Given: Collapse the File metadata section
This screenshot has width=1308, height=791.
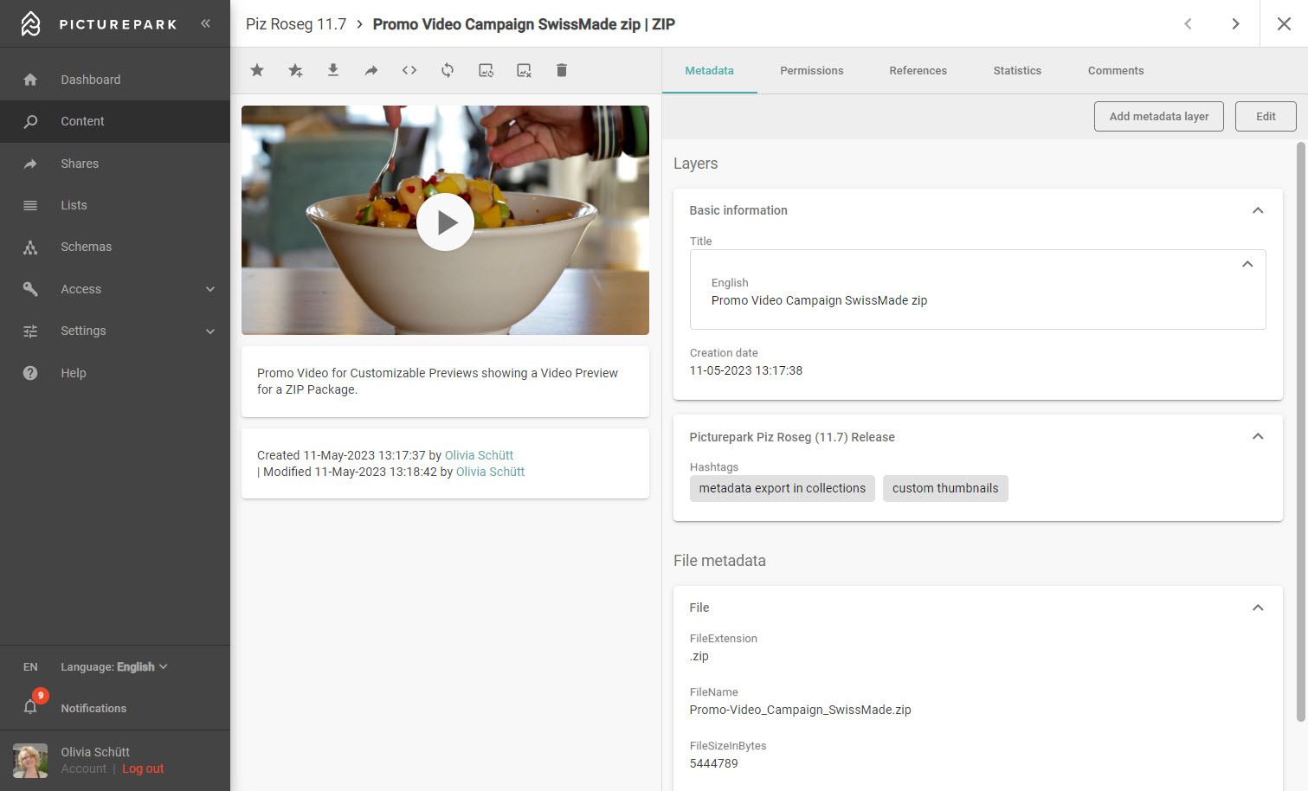Looking at the screenshot, I should pos(1258,608).
